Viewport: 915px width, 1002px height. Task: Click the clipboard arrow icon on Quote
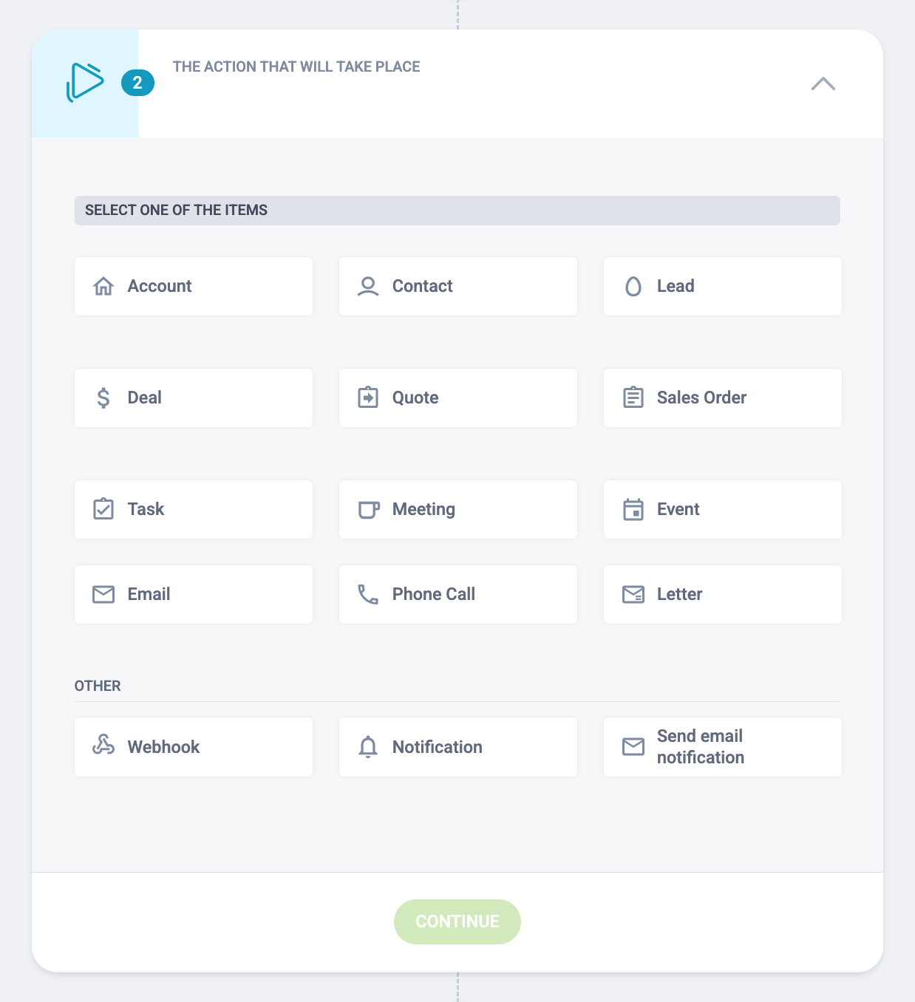[x=368, y=398]
